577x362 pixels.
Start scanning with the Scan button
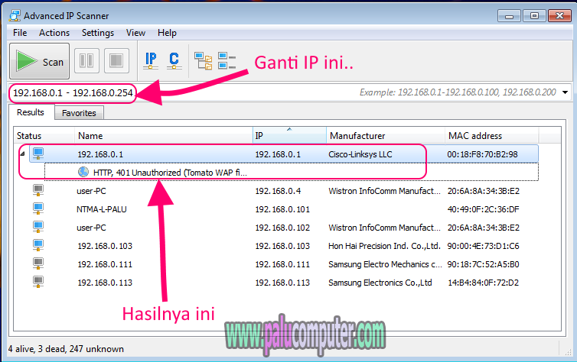[40, 61]
